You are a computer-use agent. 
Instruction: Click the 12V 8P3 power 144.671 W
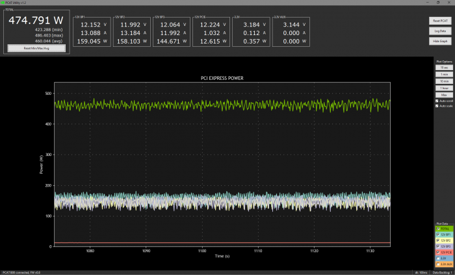(172, 42)
